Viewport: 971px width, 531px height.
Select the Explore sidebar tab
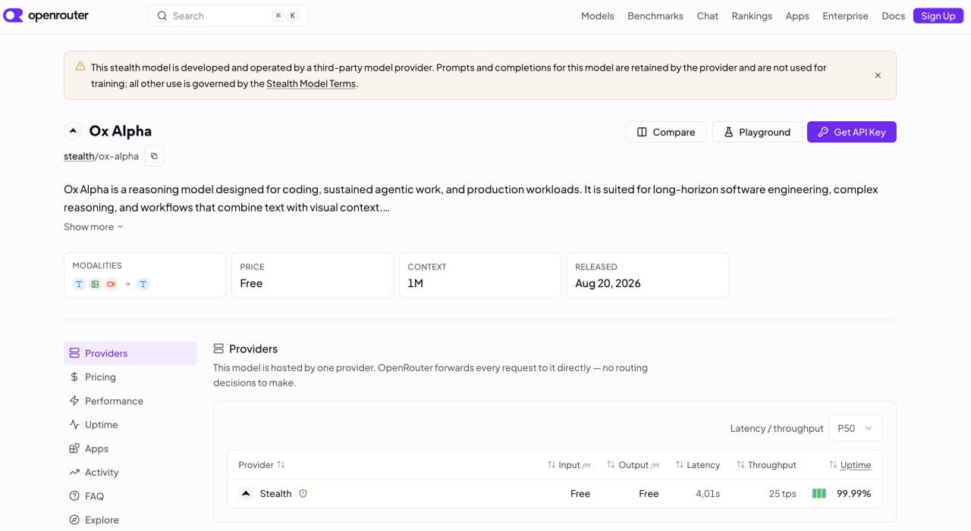point(130,520)
